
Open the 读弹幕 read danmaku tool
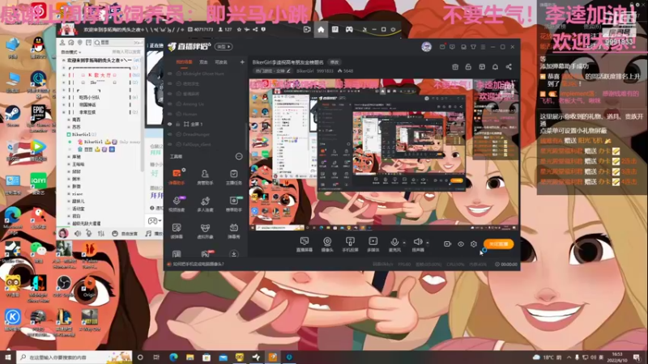tap(177, 231)
